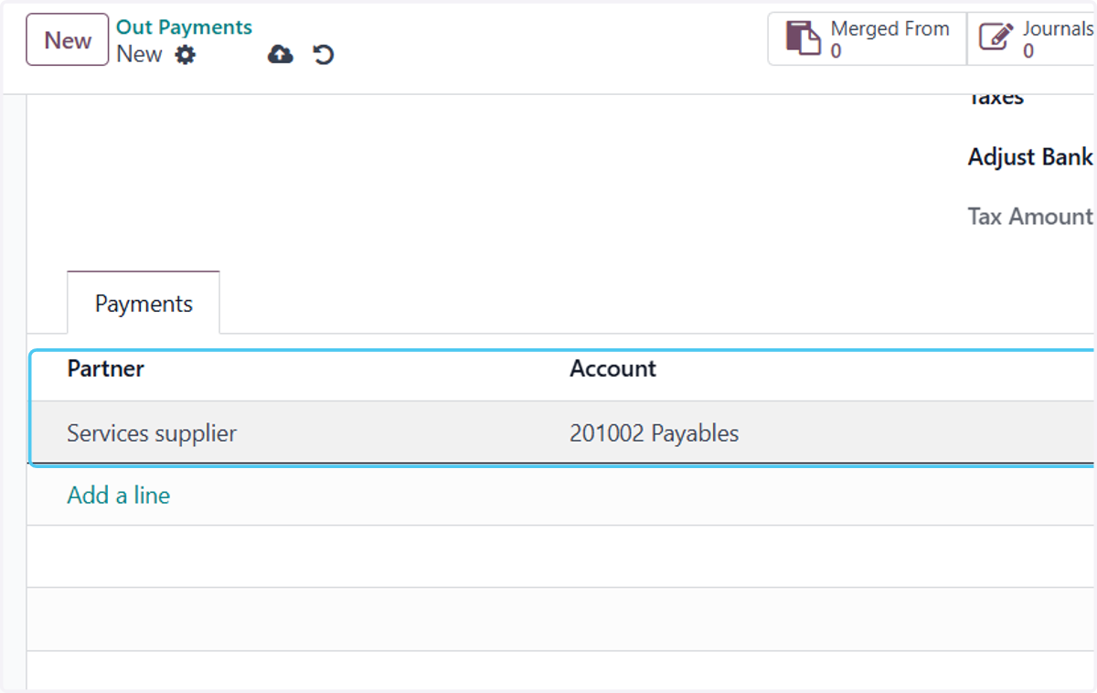
Task: Click Add a line link
Action: (119, 496)
